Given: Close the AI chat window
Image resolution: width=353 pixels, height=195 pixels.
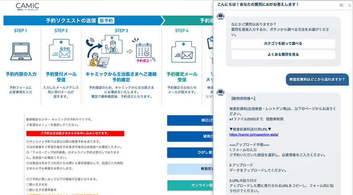Looking at the screenshot, I should pos(341,5).
